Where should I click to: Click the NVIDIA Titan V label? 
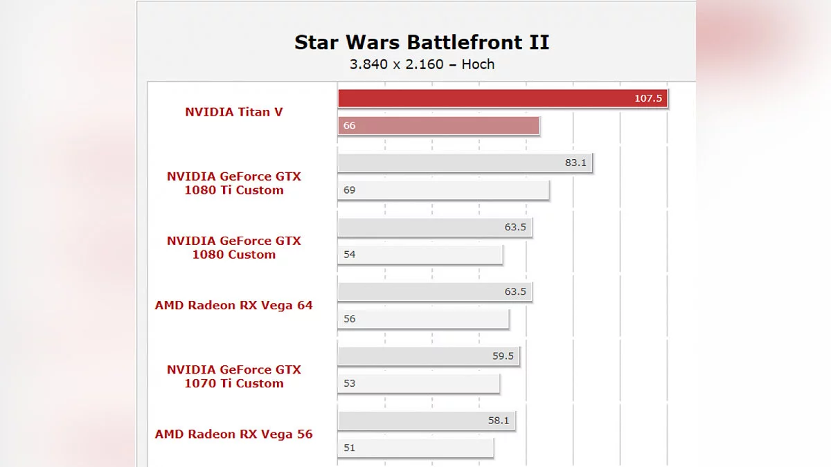(233, 112)
